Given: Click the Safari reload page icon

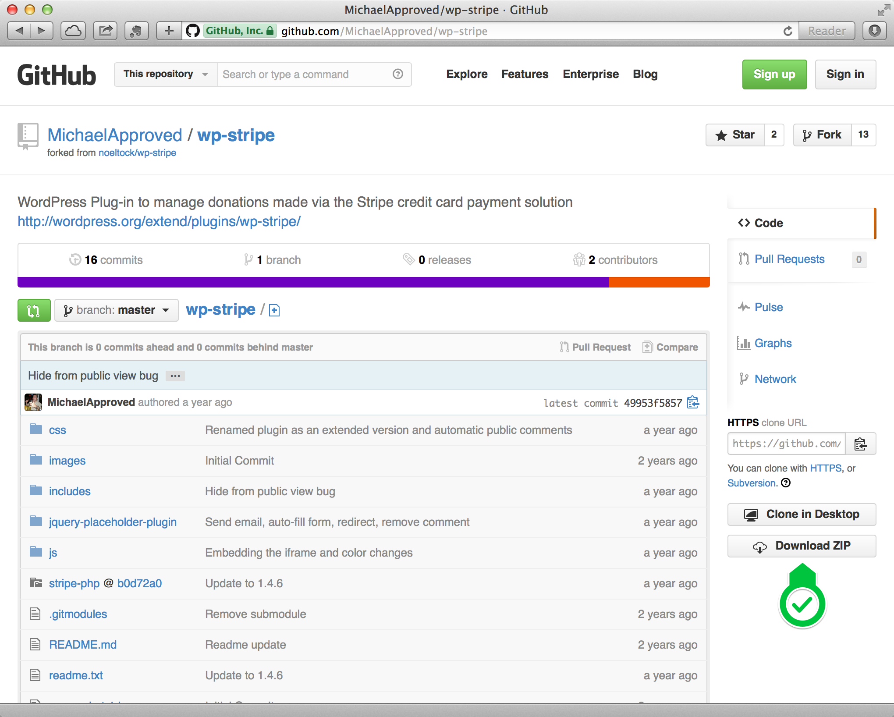Looking at the screenshot, I should [x=788, y=31].
